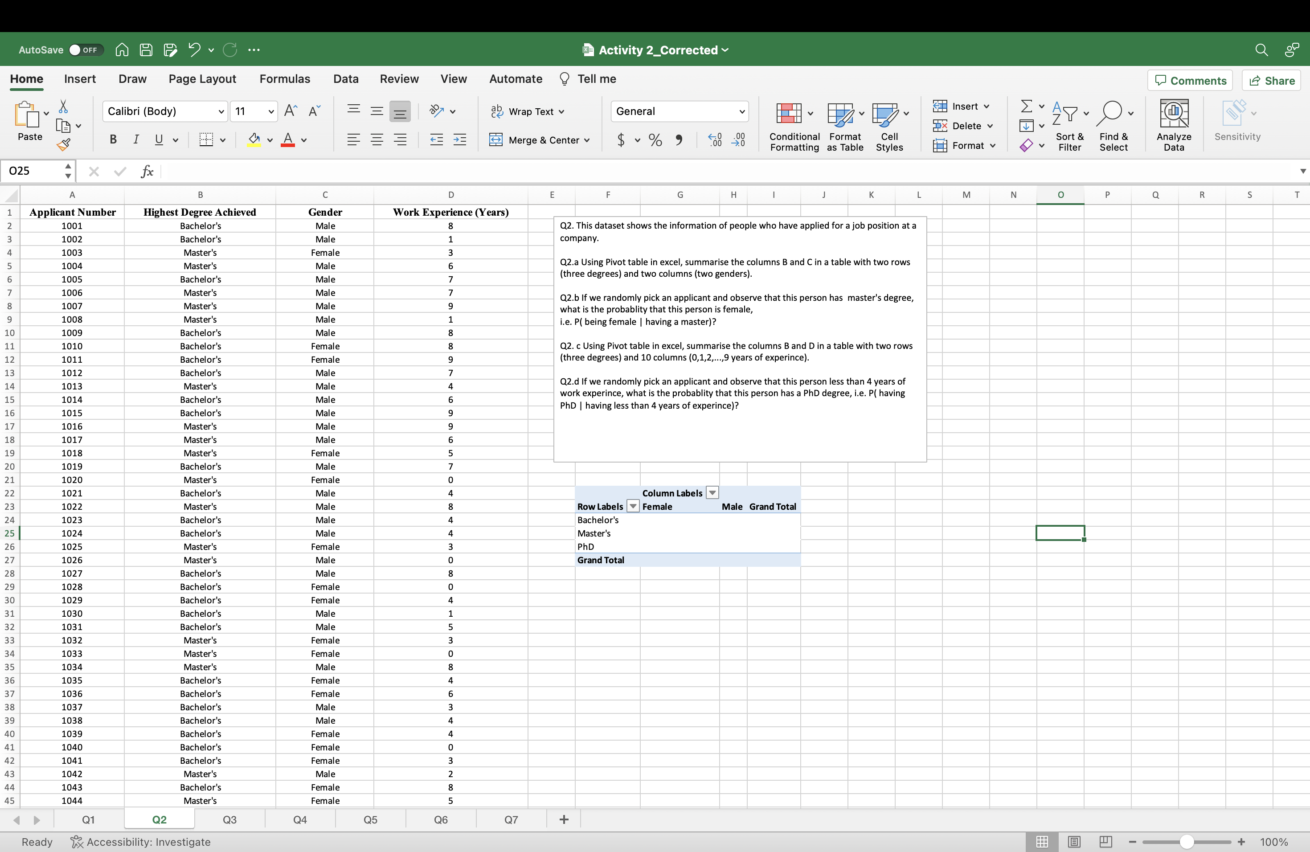The width and height of the screenshot is (1310, 852).
Task: Click Increase Decimal icon
Action: point(714,140)
